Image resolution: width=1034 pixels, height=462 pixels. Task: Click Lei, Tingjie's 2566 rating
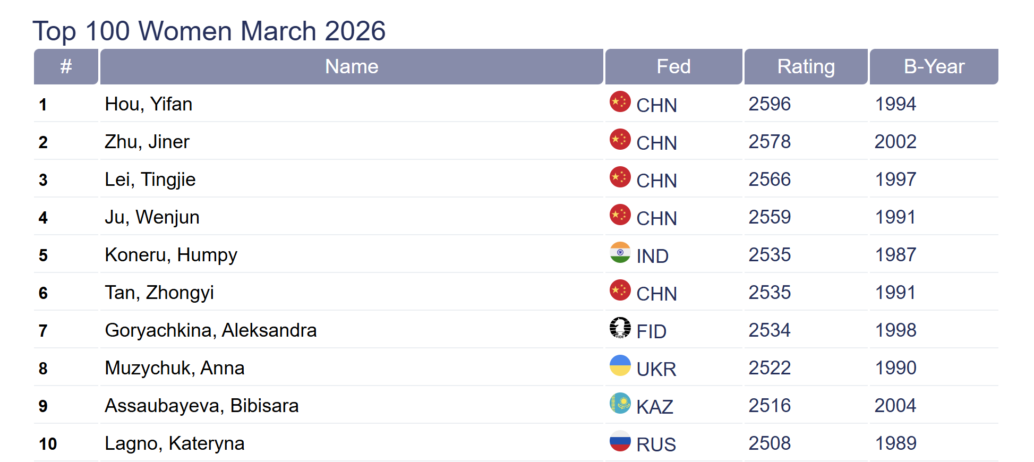[x=770, y=179]
